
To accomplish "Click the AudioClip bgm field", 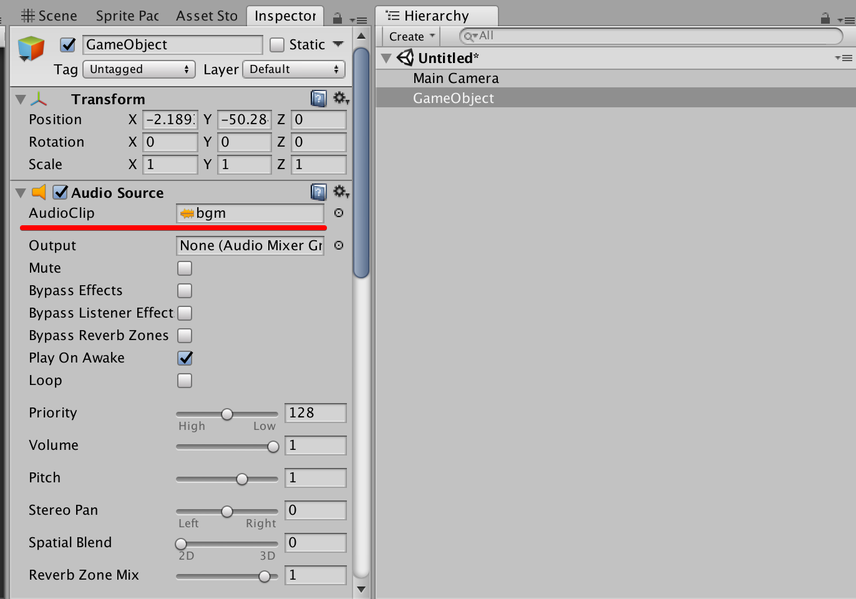I will point(250,213).
